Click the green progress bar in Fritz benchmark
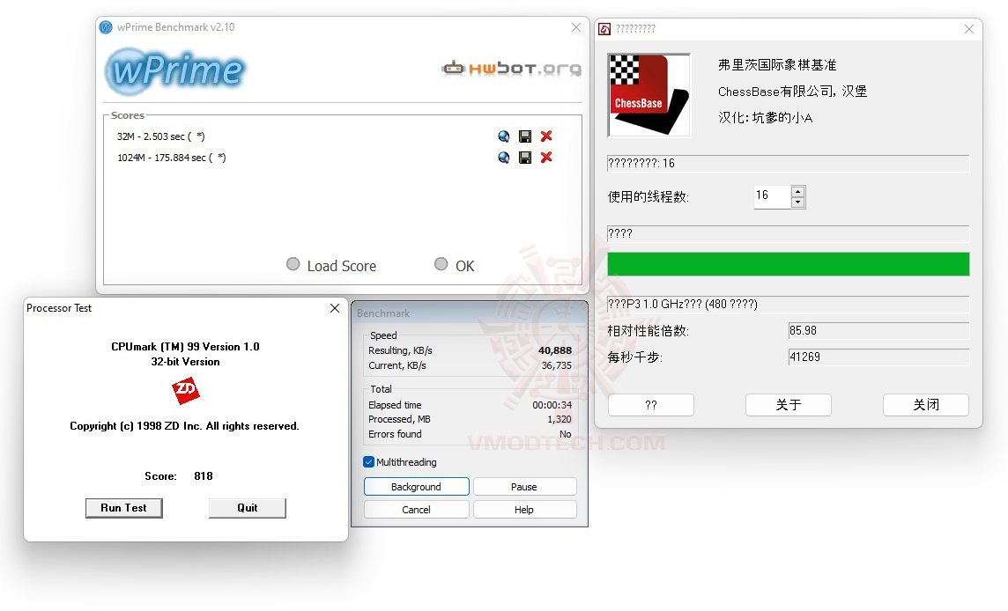Image resolution: width=1008 pixels, height=611 pixels. [788, 264]
